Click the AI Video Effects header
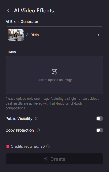The image size is (109, 172). pos(34,11)
